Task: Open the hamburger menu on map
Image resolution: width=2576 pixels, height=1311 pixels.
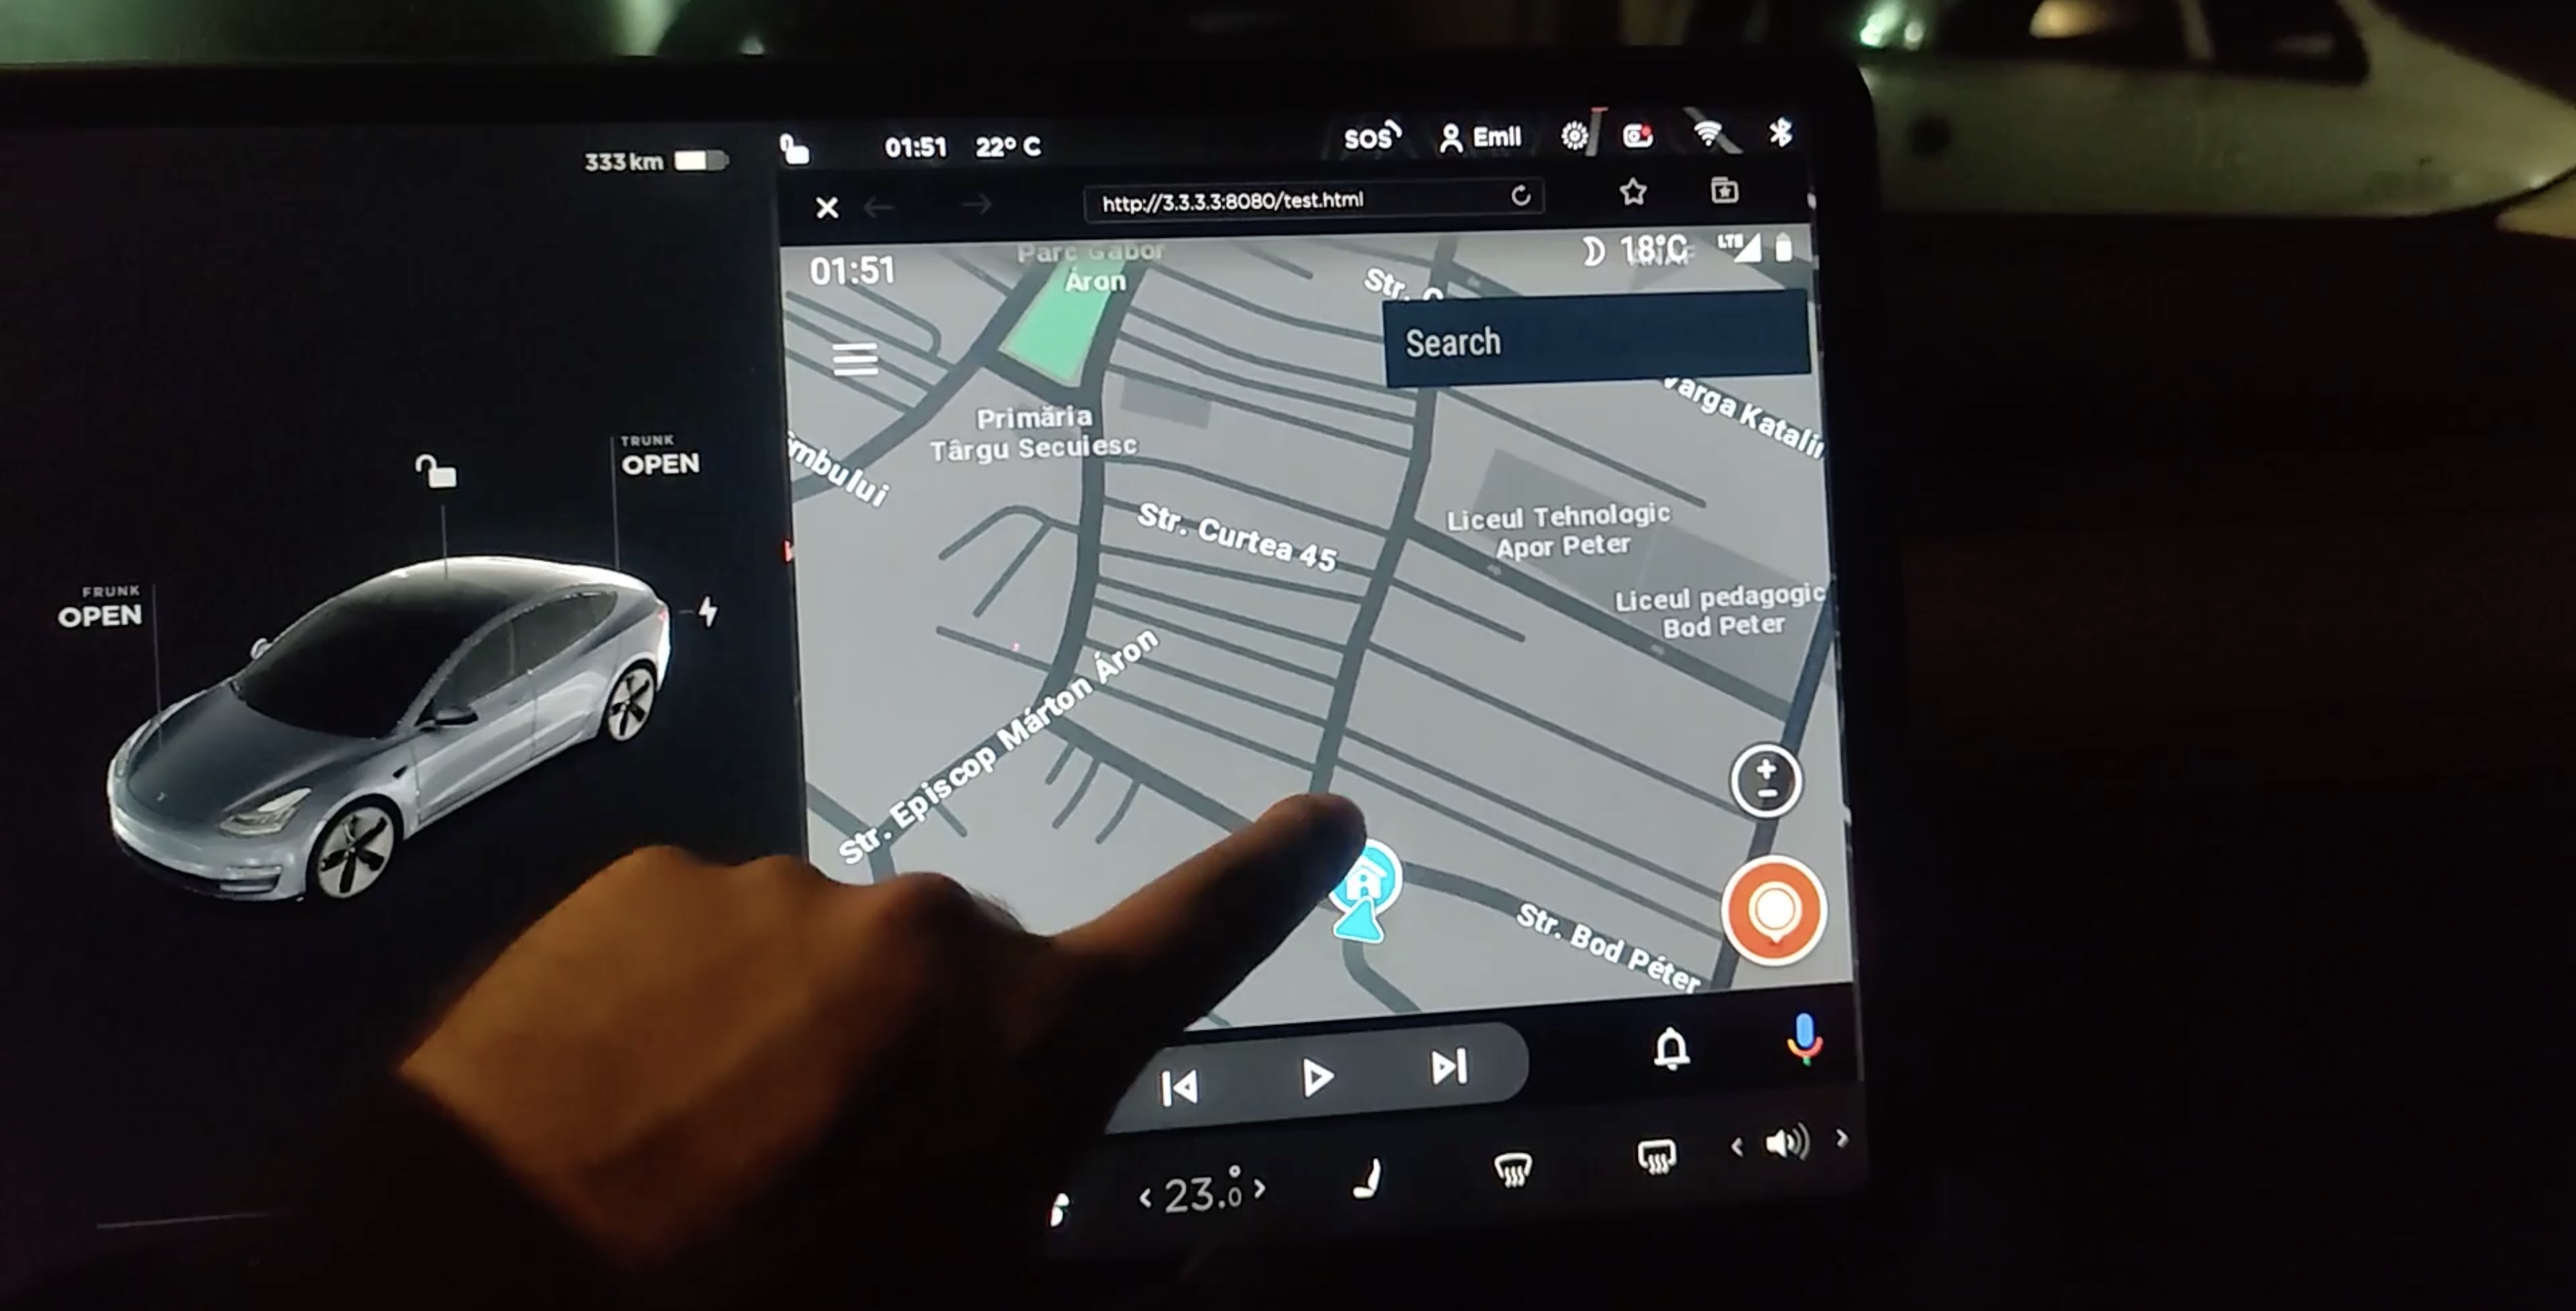Action: click(x=854, y=356)
